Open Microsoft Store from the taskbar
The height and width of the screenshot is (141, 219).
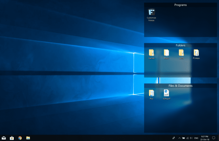(x=12, y=138)
